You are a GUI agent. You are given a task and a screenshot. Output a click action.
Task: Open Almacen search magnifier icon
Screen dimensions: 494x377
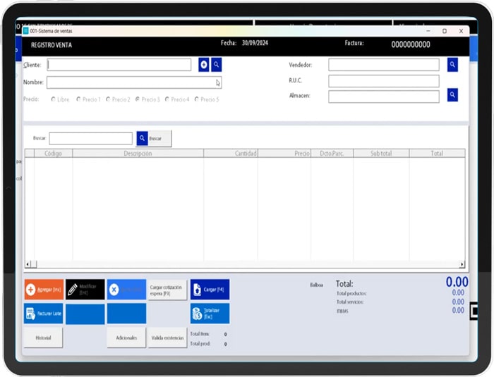pos(452,94)
